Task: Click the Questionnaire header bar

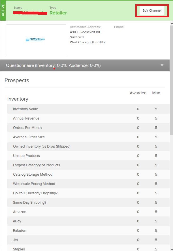Action: coord(85,65)
